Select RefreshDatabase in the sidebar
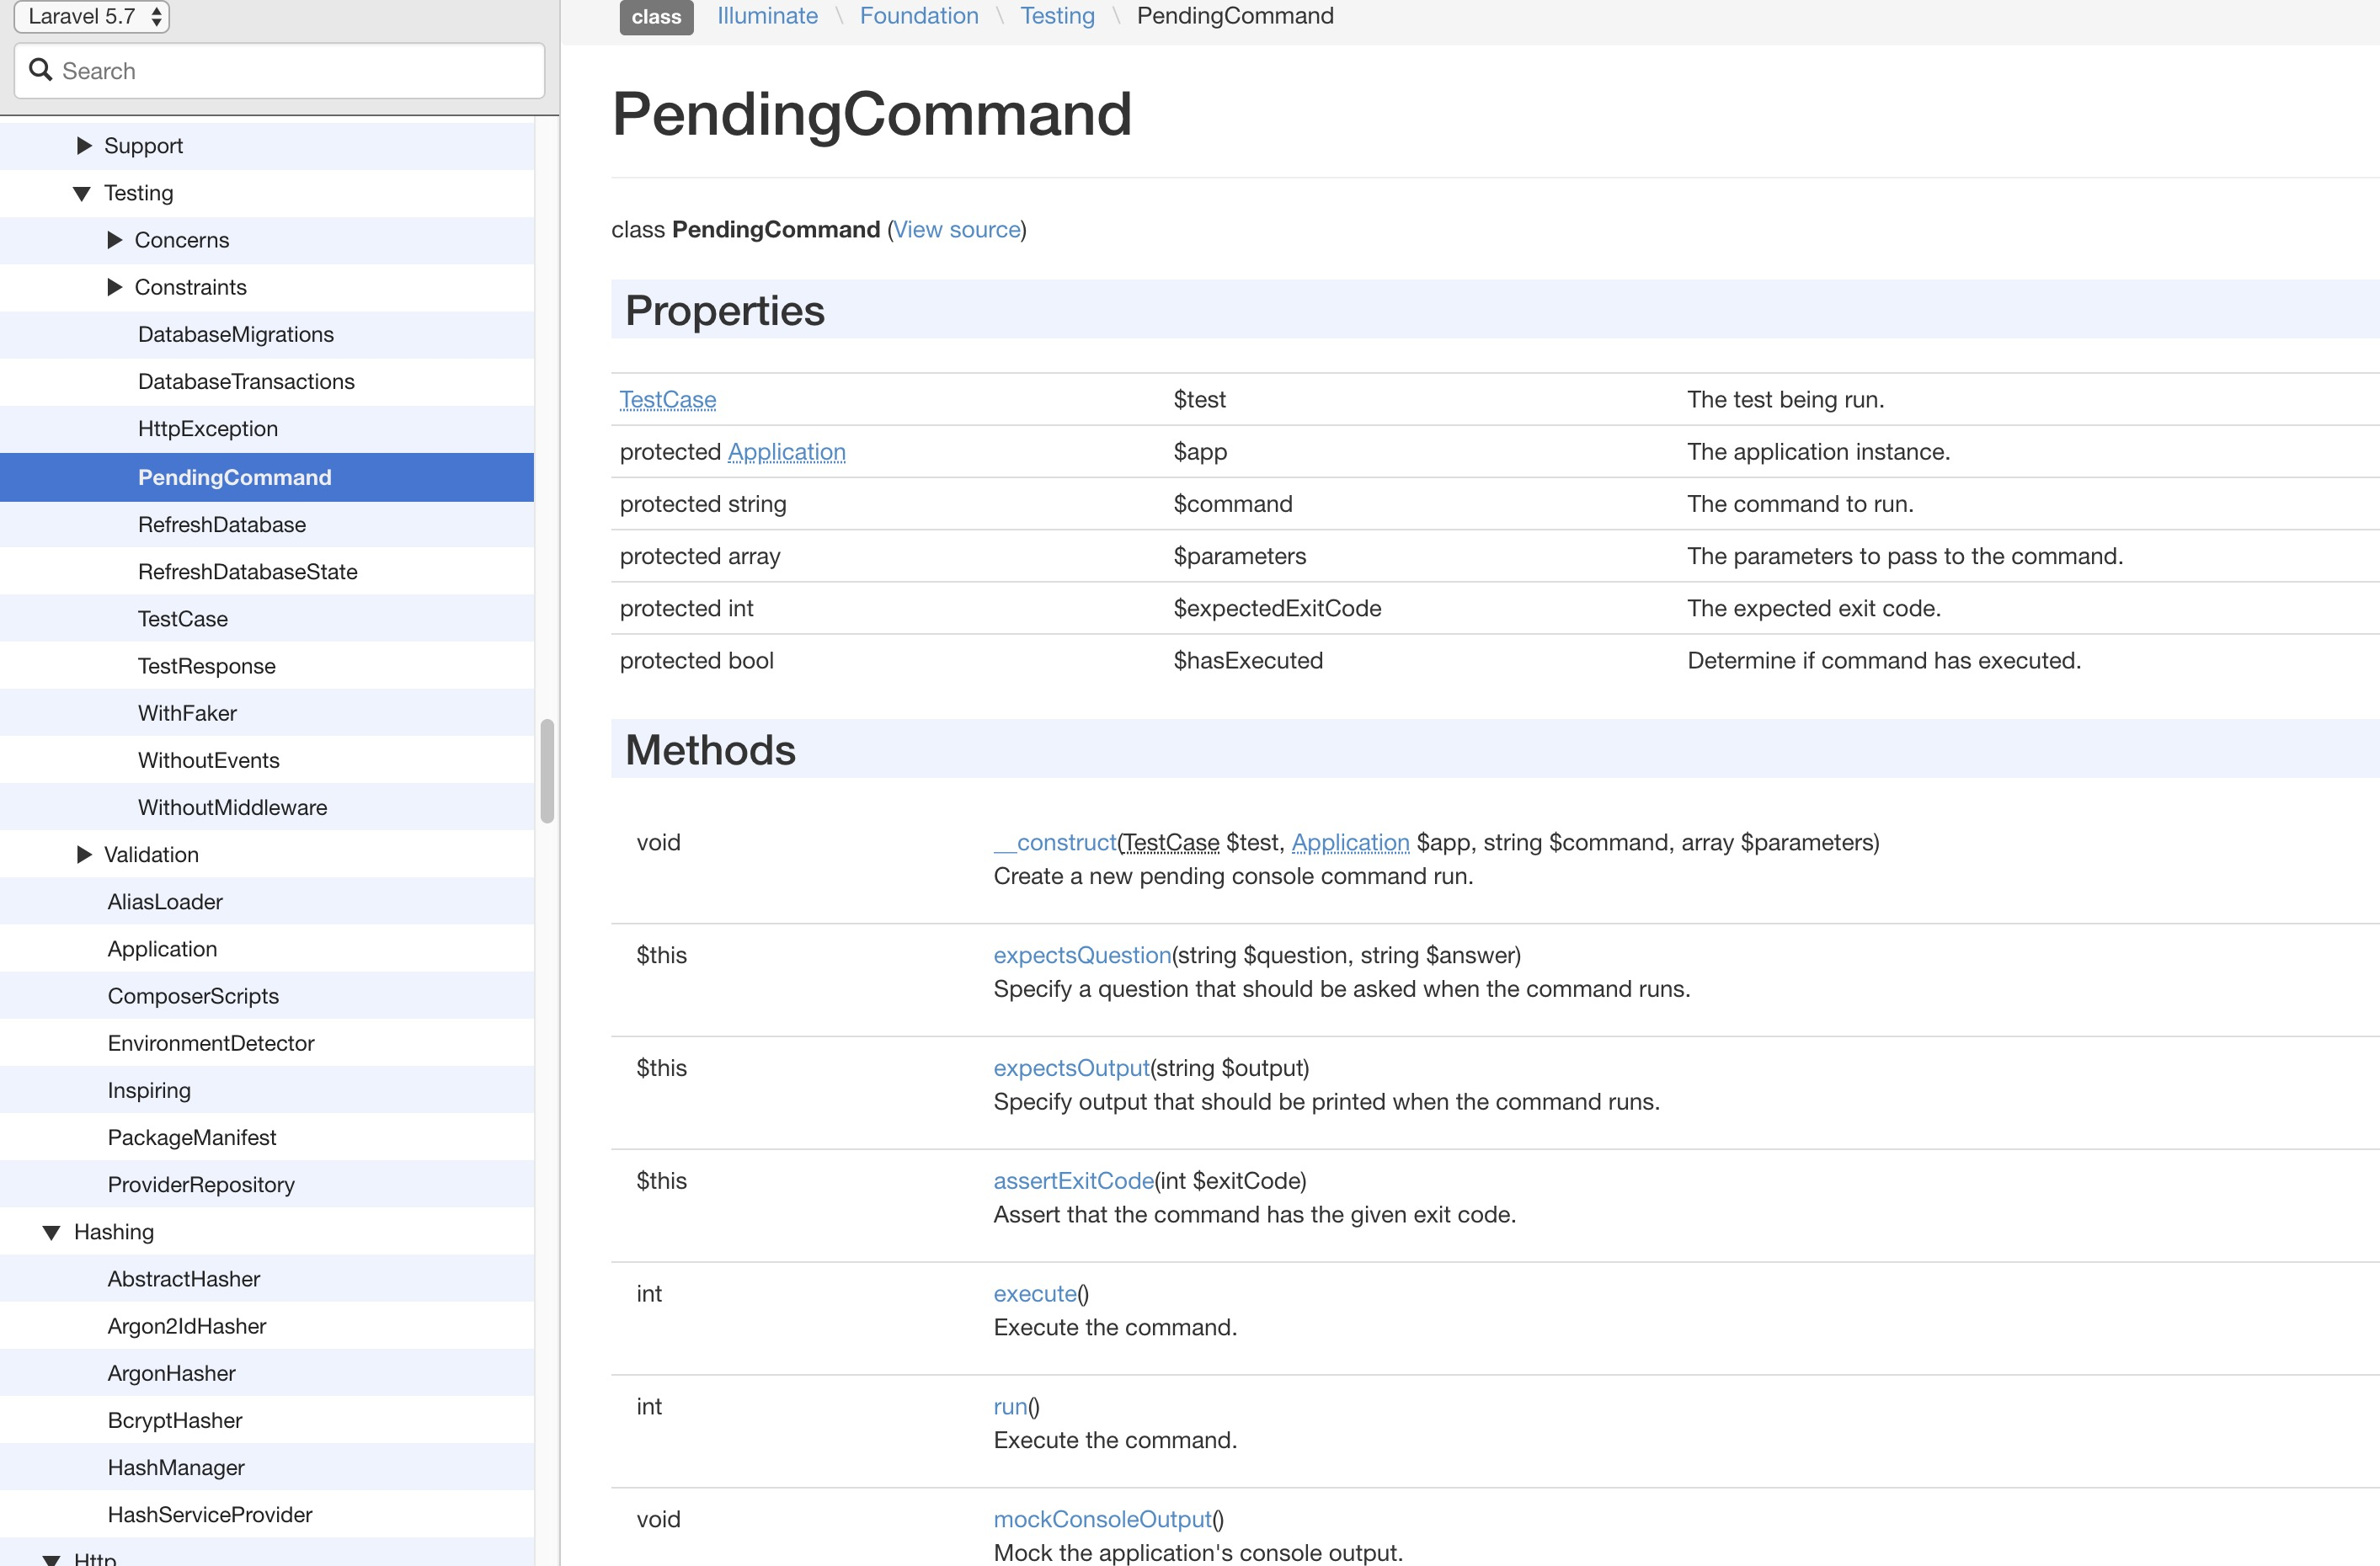2380x1566 pixels. (x=221, y=524)
